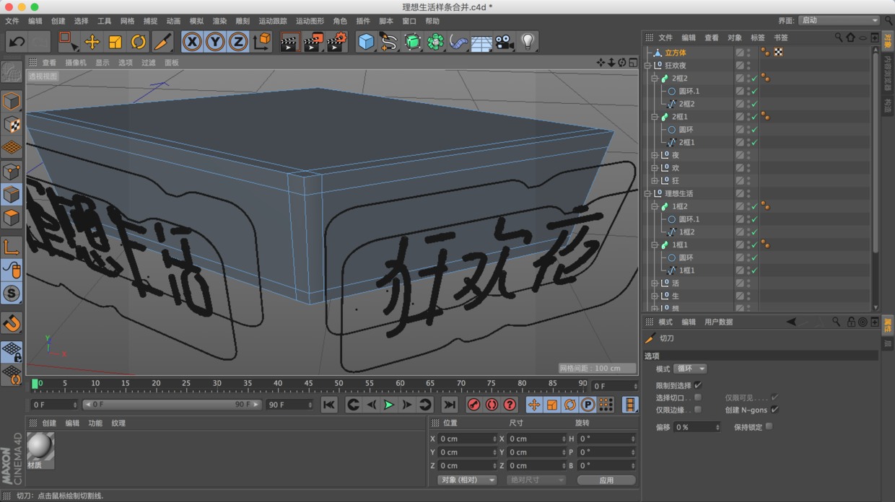
Task: Activate the Scale tool in top toolbar
Action: (115, 42)
